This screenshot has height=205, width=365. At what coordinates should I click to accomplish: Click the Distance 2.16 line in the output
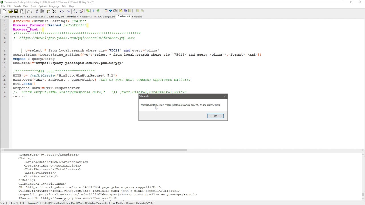coord(42,184)
